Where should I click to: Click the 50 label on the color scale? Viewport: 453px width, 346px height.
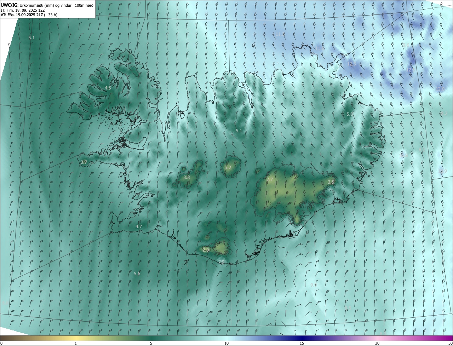coord(450,343)
